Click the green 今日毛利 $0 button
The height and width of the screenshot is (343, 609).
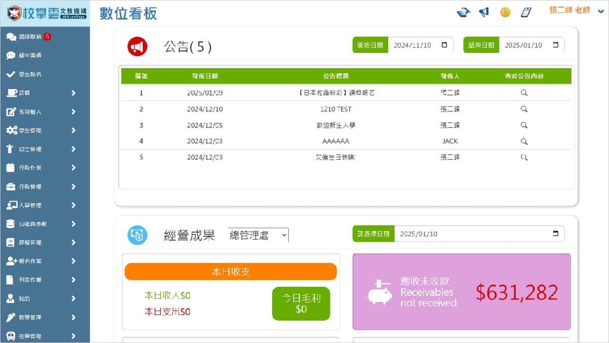coord(301,303)
